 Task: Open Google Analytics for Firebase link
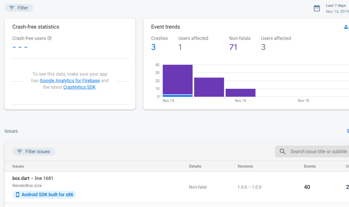pos(70,81)
